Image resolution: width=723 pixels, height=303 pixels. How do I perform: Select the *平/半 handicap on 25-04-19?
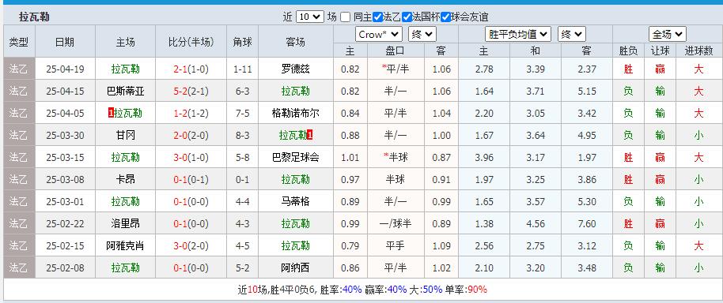pyautogui.click(x=396, y=69)
